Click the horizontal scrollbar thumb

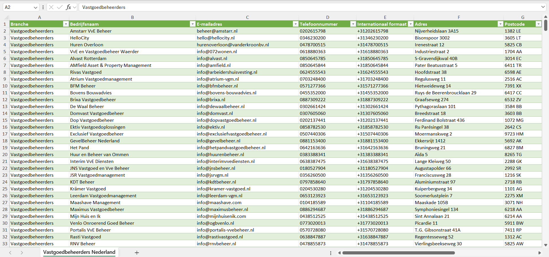point(398,253)
